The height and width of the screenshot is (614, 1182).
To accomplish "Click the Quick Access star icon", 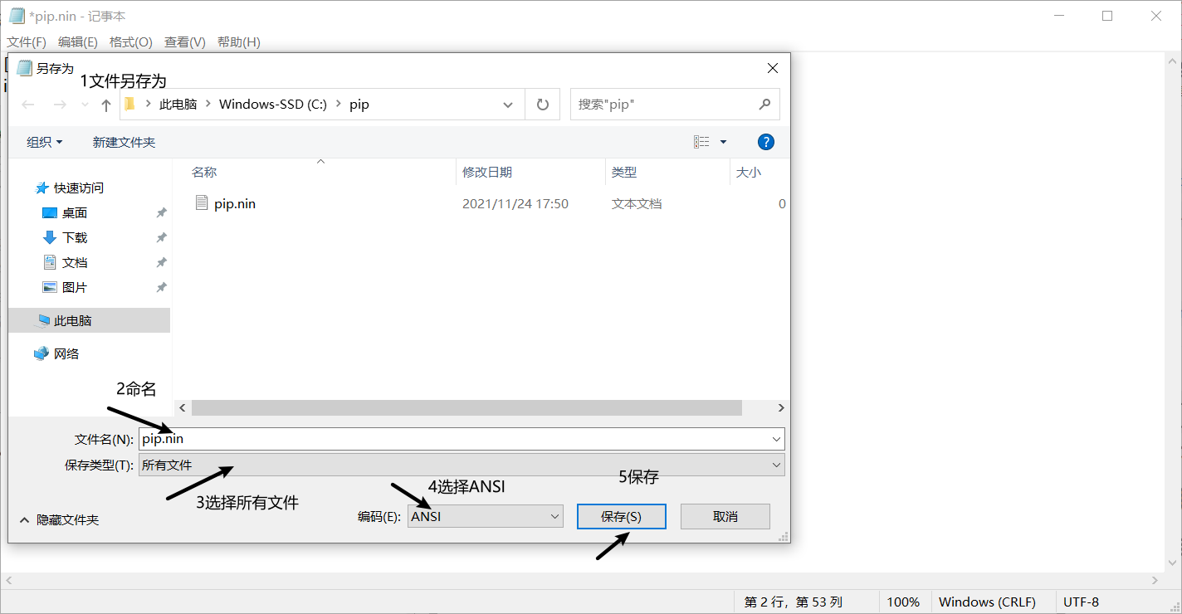I will point(42,188).
